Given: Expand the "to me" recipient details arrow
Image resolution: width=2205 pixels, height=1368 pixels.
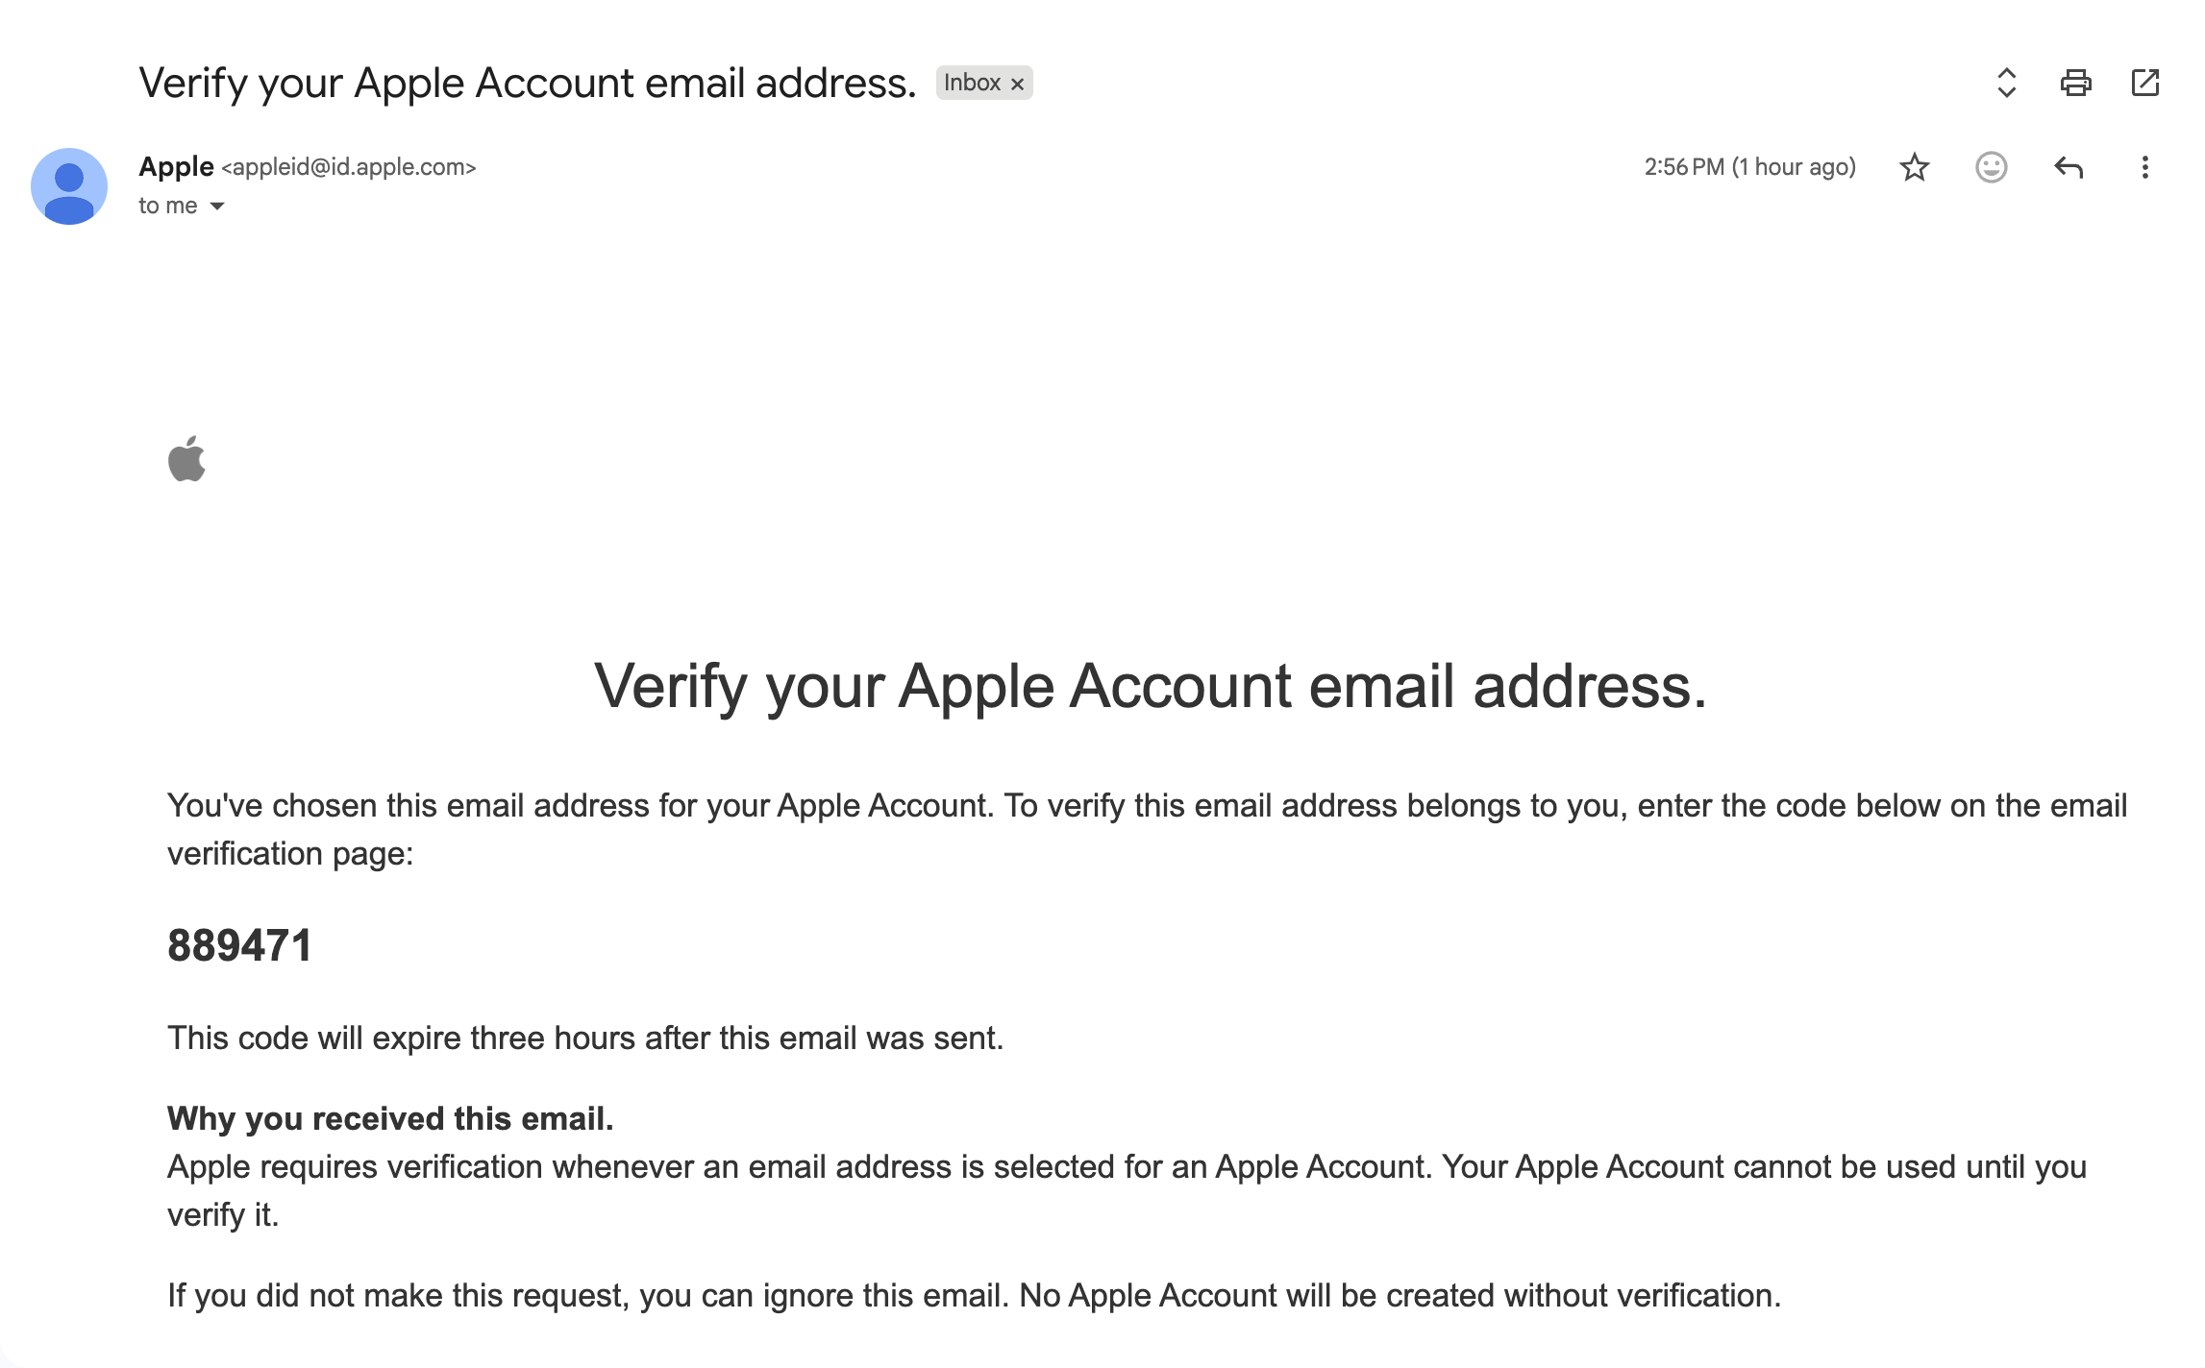Looking at the screenshot, I should point(217,206).
